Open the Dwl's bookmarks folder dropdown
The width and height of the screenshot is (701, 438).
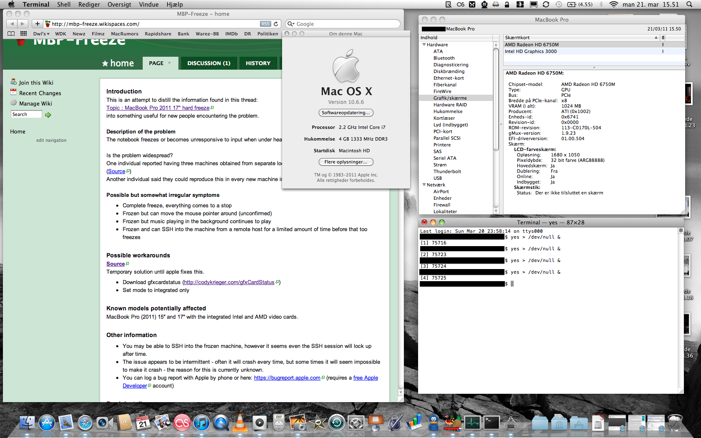(x=41, y=34)
